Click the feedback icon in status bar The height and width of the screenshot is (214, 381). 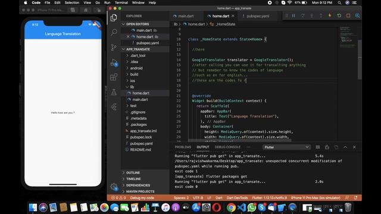click(347, 198)
